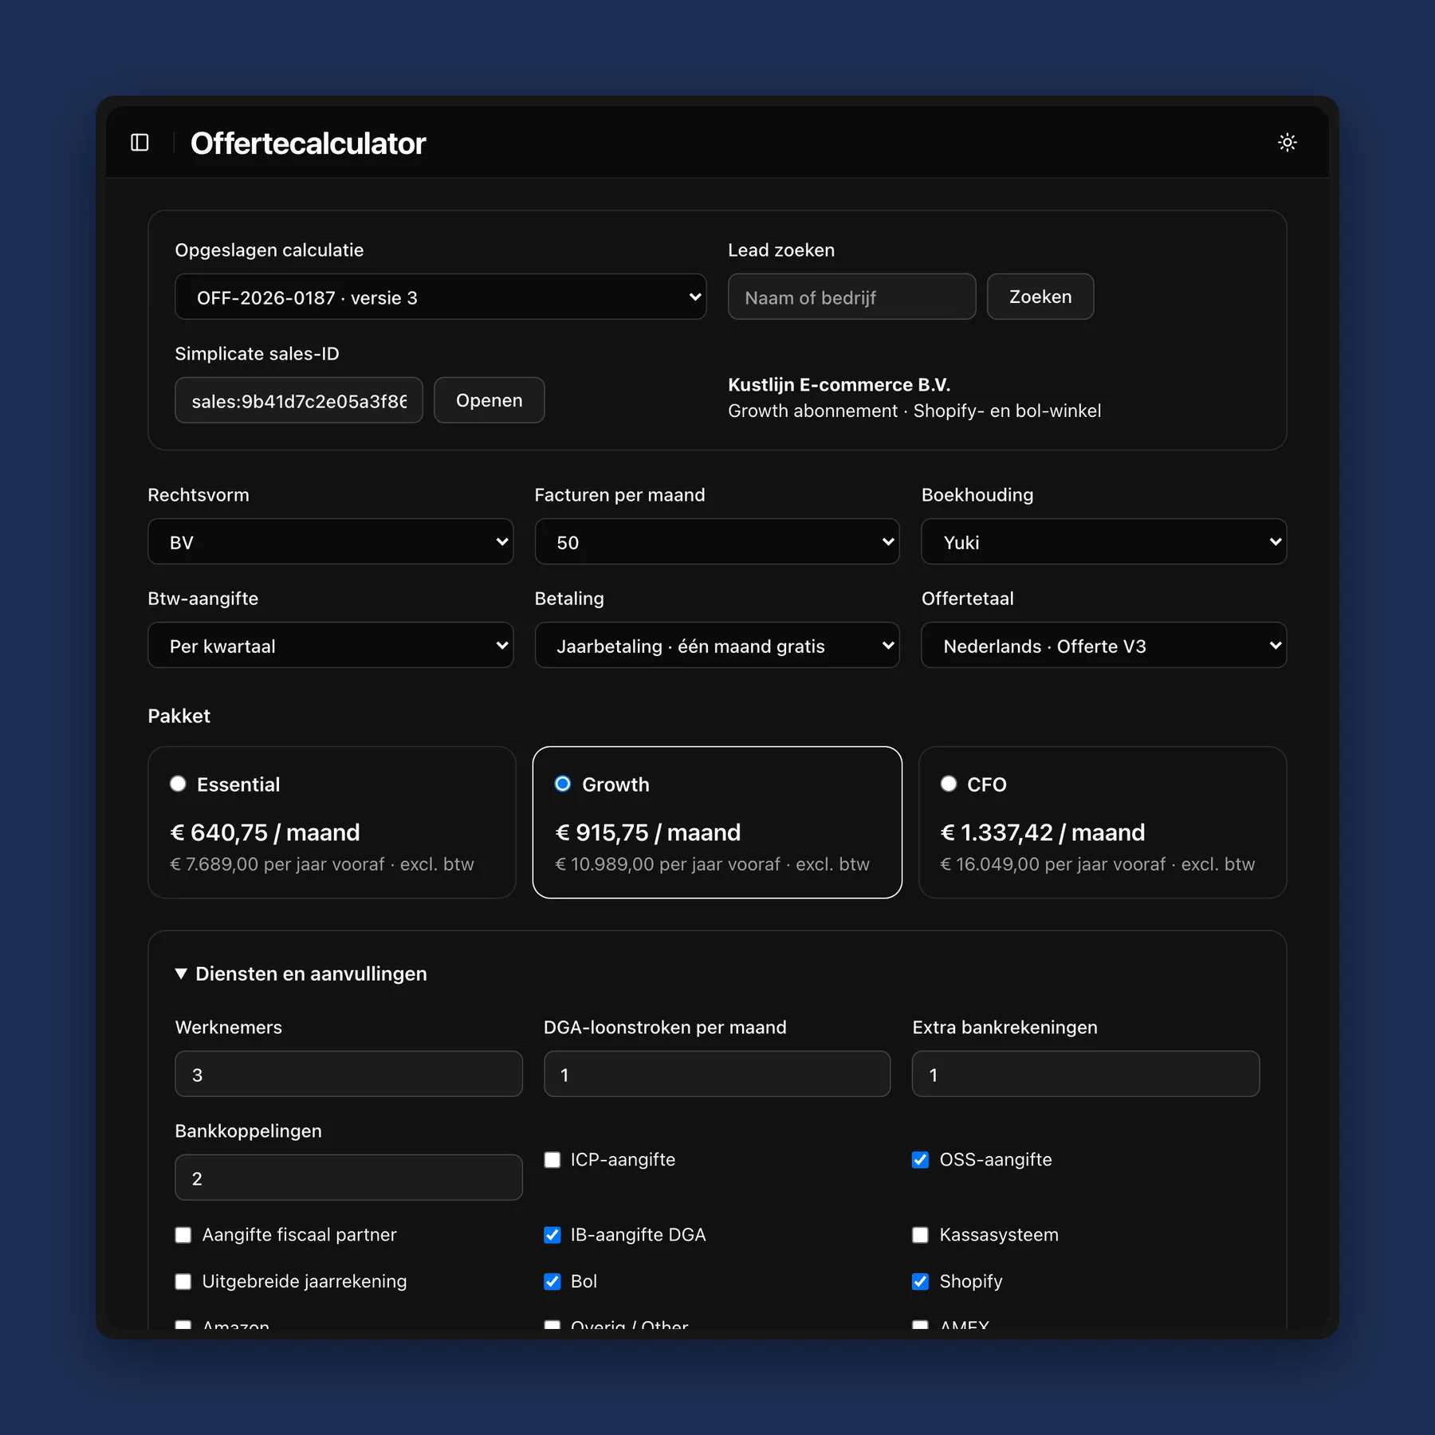Focus the Simplicate sales-ID field

[299, 401]
